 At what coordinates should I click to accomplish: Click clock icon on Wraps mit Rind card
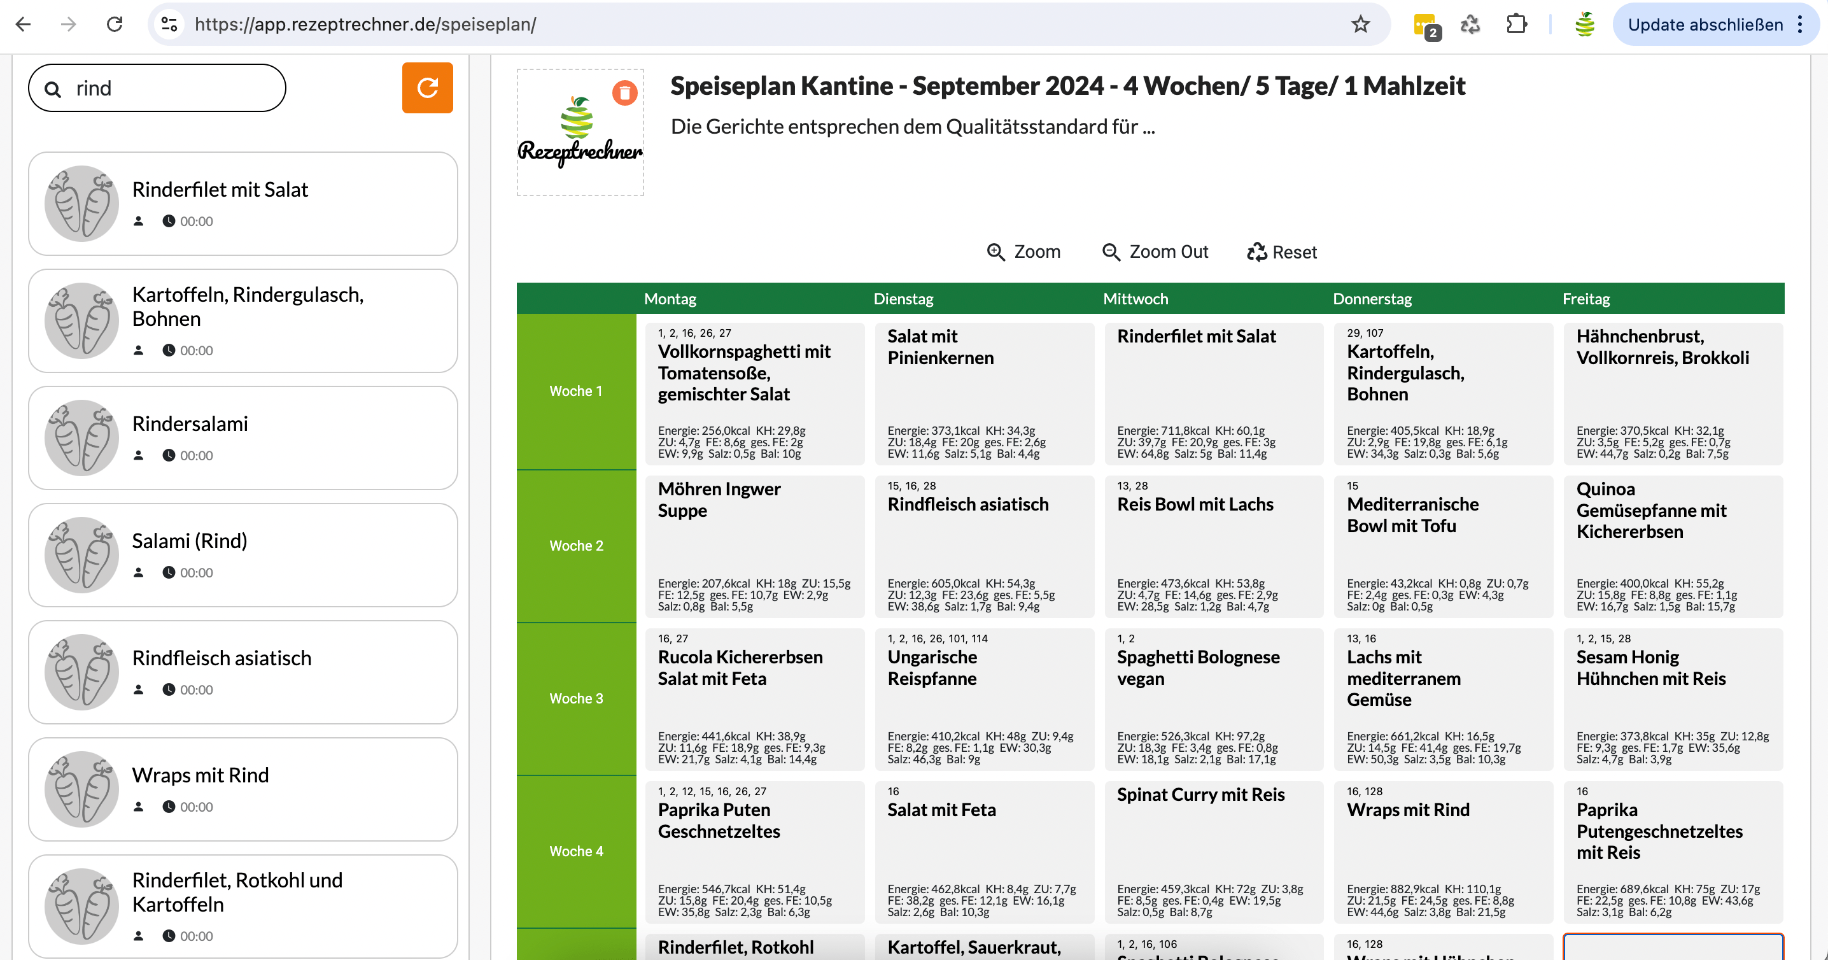pyautogui.click(x=168, y=806)
